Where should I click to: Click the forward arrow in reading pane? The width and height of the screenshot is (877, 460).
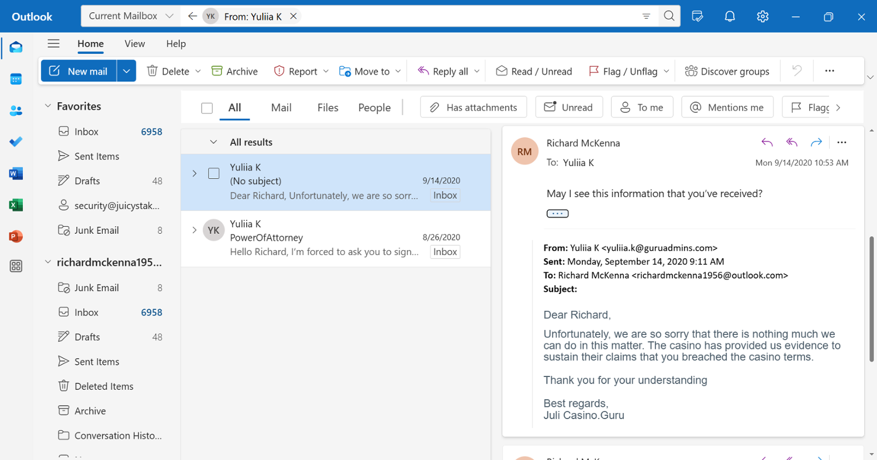click(x=816, y=143)
